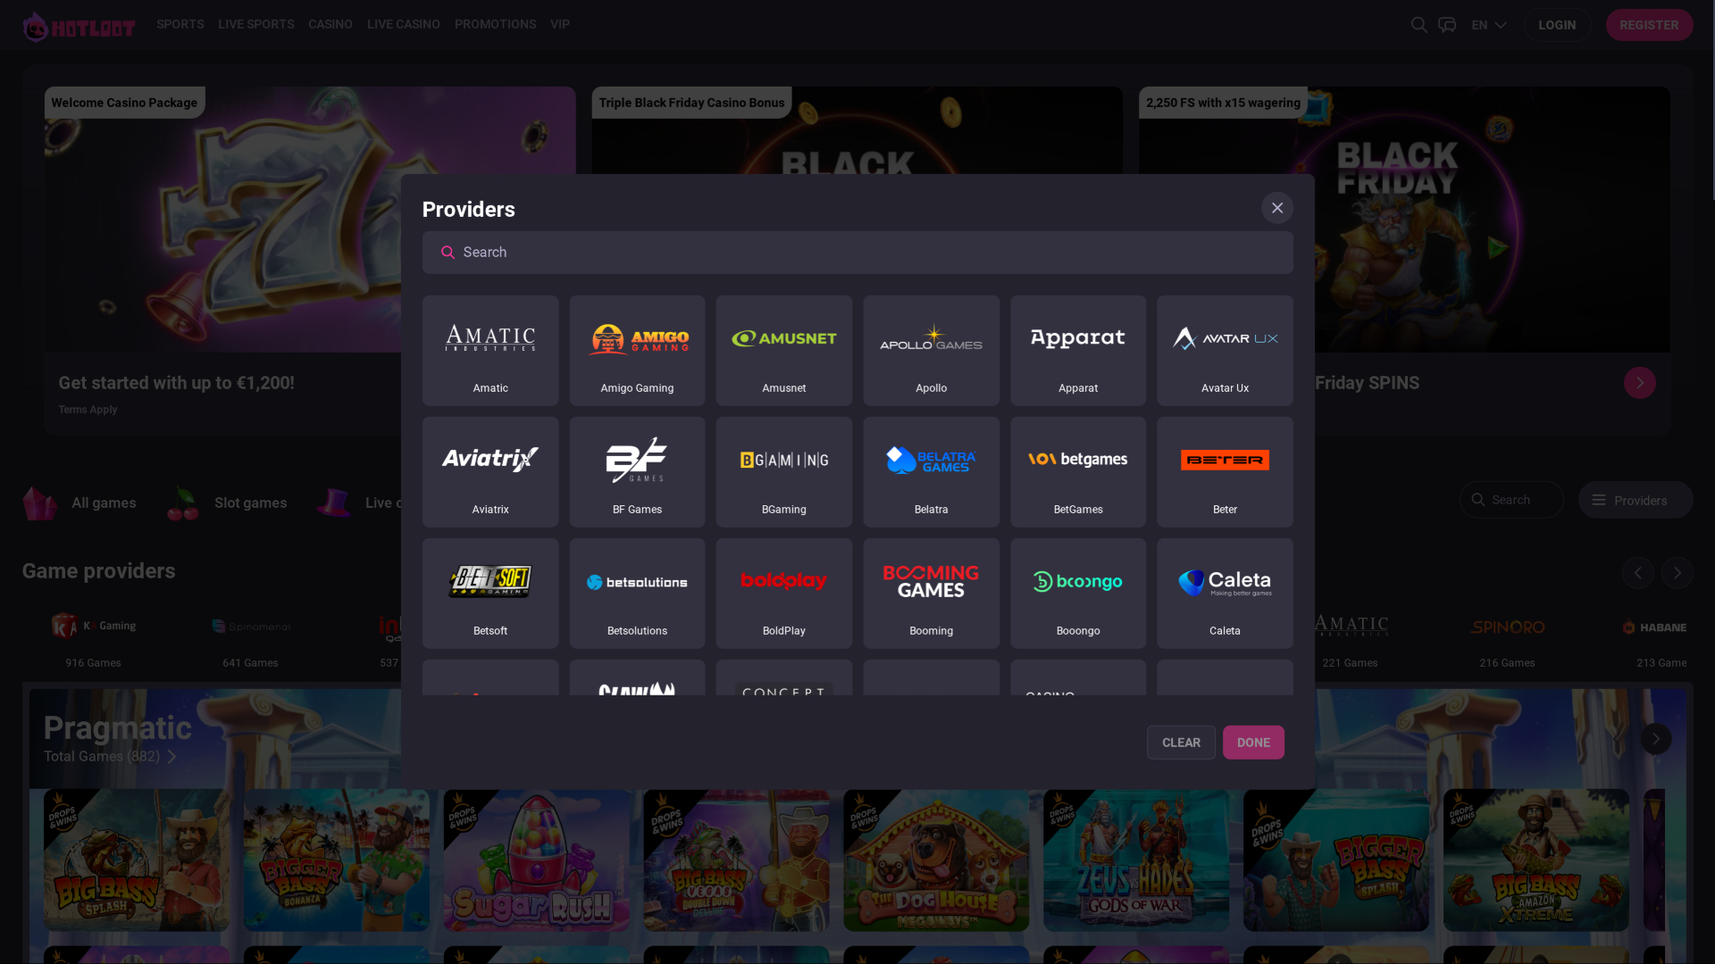Click the chat support icon near the language selector

coord(1447,24)
